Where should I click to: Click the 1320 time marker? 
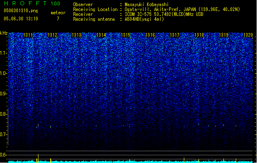tap(248, 35)
